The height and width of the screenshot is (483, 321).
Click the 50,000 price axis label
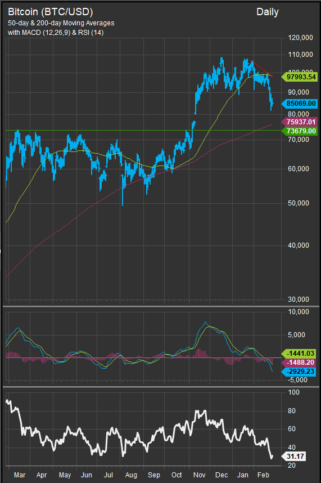[x=299, y=203]
